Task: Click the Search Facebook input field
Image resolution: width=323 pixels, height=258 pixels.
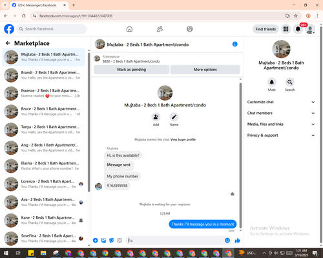Action: (52, 29)
